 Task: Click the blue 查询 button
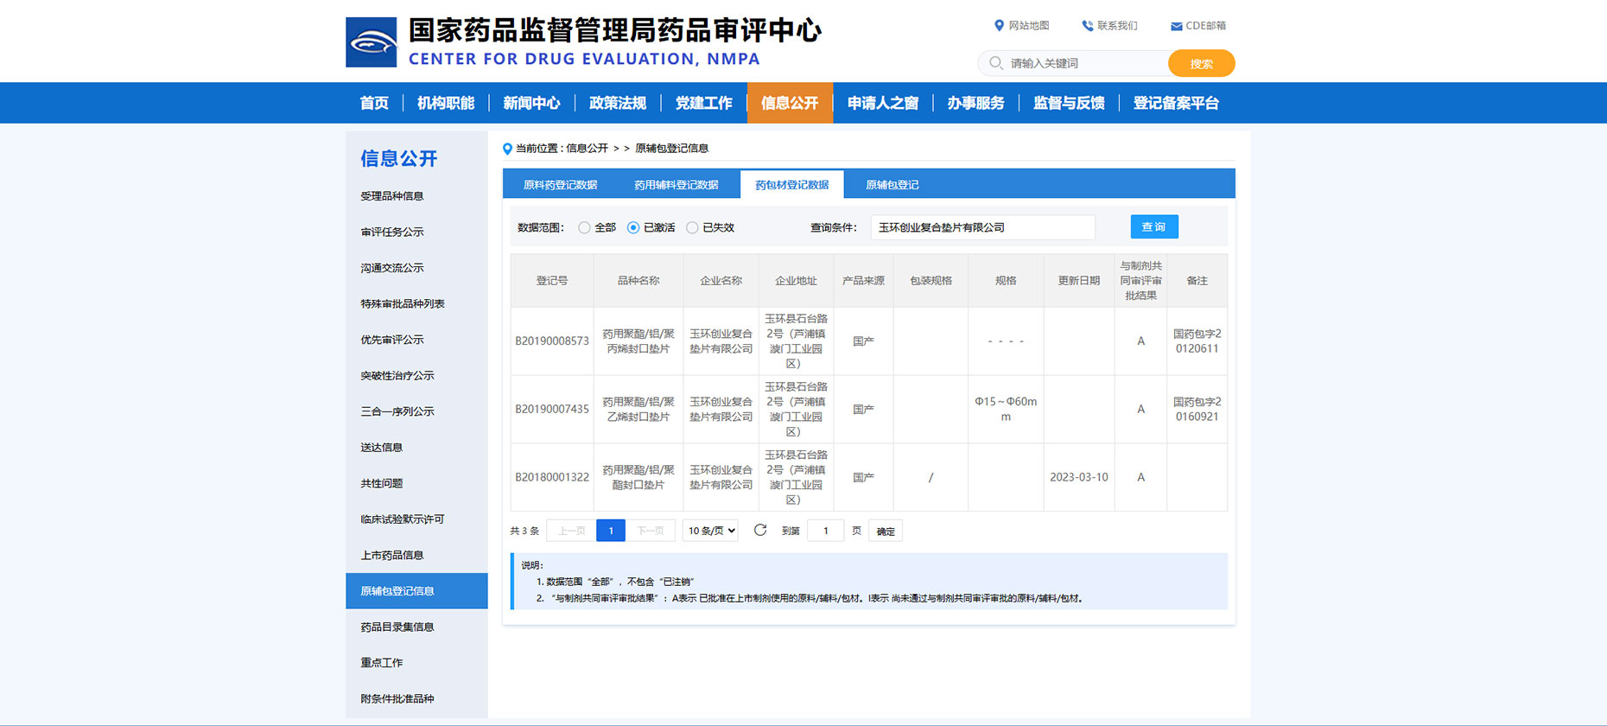tap(1154, 226)
